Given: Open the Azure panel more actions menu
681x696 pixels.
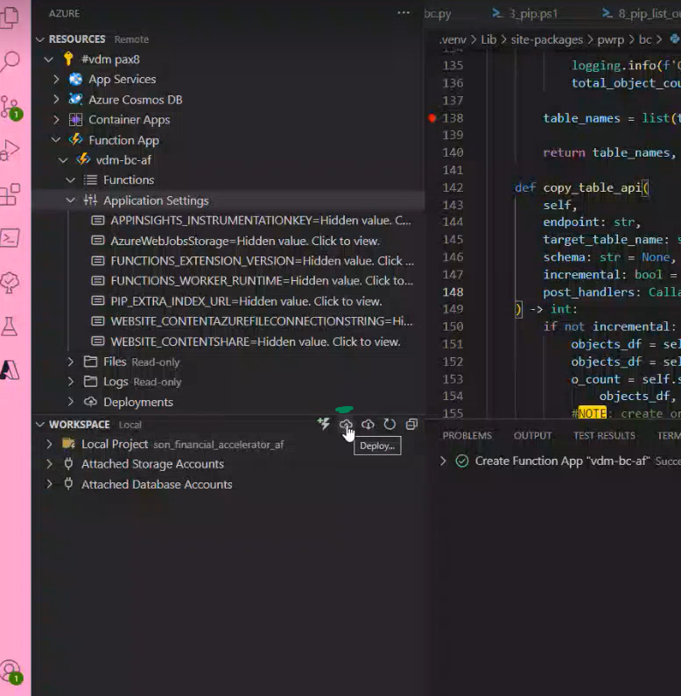Looking at the screenshot, I should [404, 13].
